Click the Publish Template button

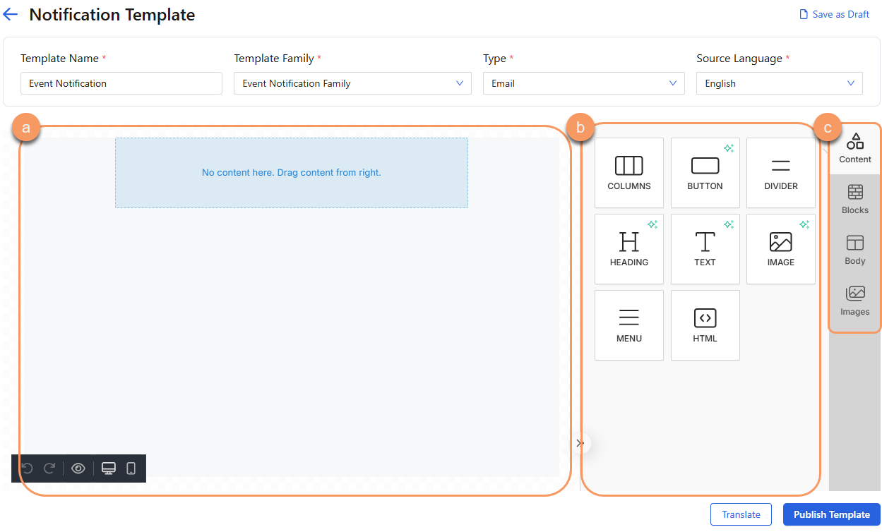click(x=831, y=514)
